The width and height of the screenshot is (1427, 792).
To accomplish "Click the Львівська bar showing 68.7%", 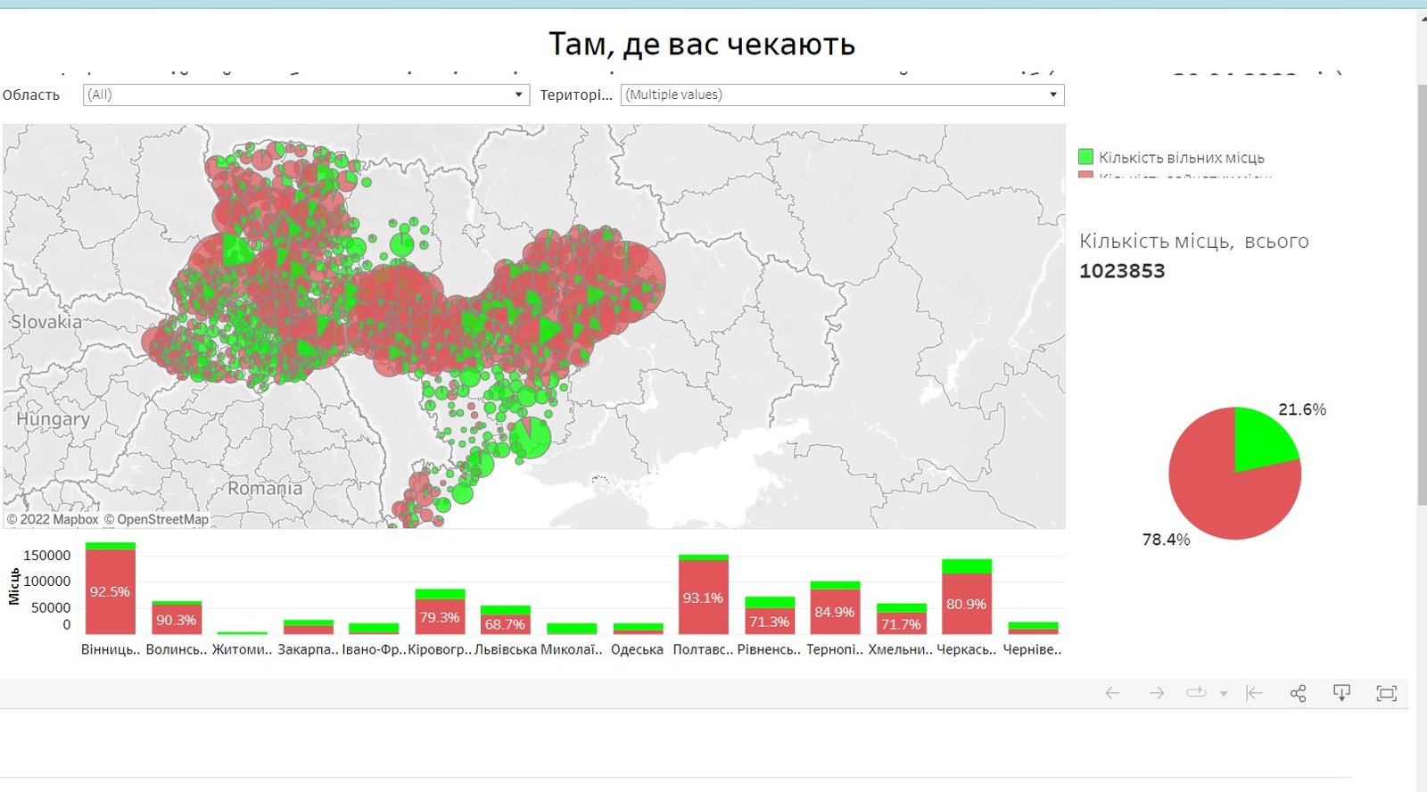I will coord(505,623).
